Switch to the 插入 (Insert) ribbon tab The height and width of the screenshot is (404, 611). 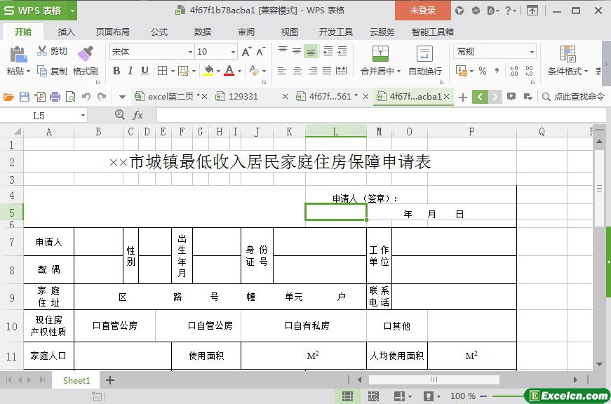point(66,32)
